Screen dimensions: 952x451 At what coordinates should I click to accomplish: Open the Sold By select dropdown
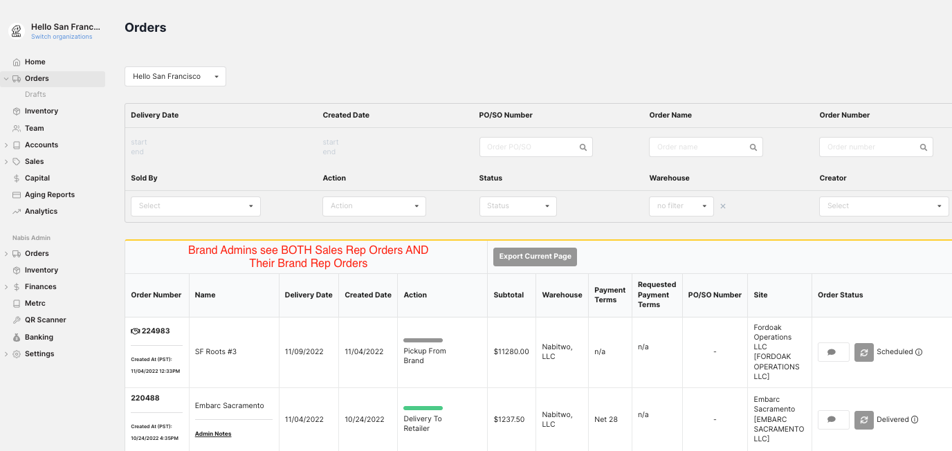click(x=195, y=206)
